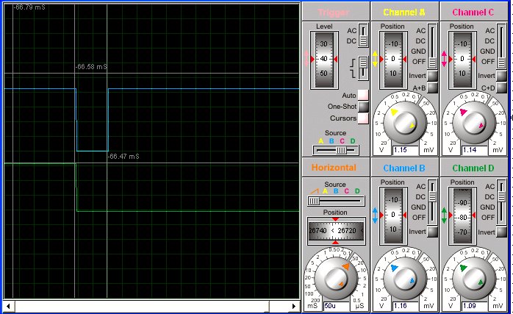Click Channel C value field 1.14
Viewport: 513px width, 314px height.
[x=474, y=150]
